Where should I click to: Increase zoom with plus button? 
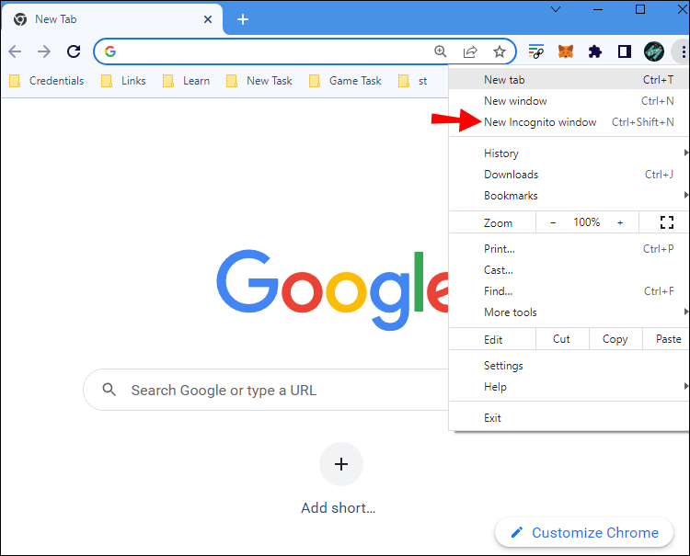pyautogui.click(x=620, y=222)
